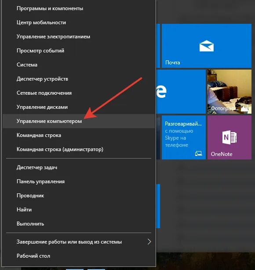
Task: Click Управление компьютером entry
Action: pos(79,121)
